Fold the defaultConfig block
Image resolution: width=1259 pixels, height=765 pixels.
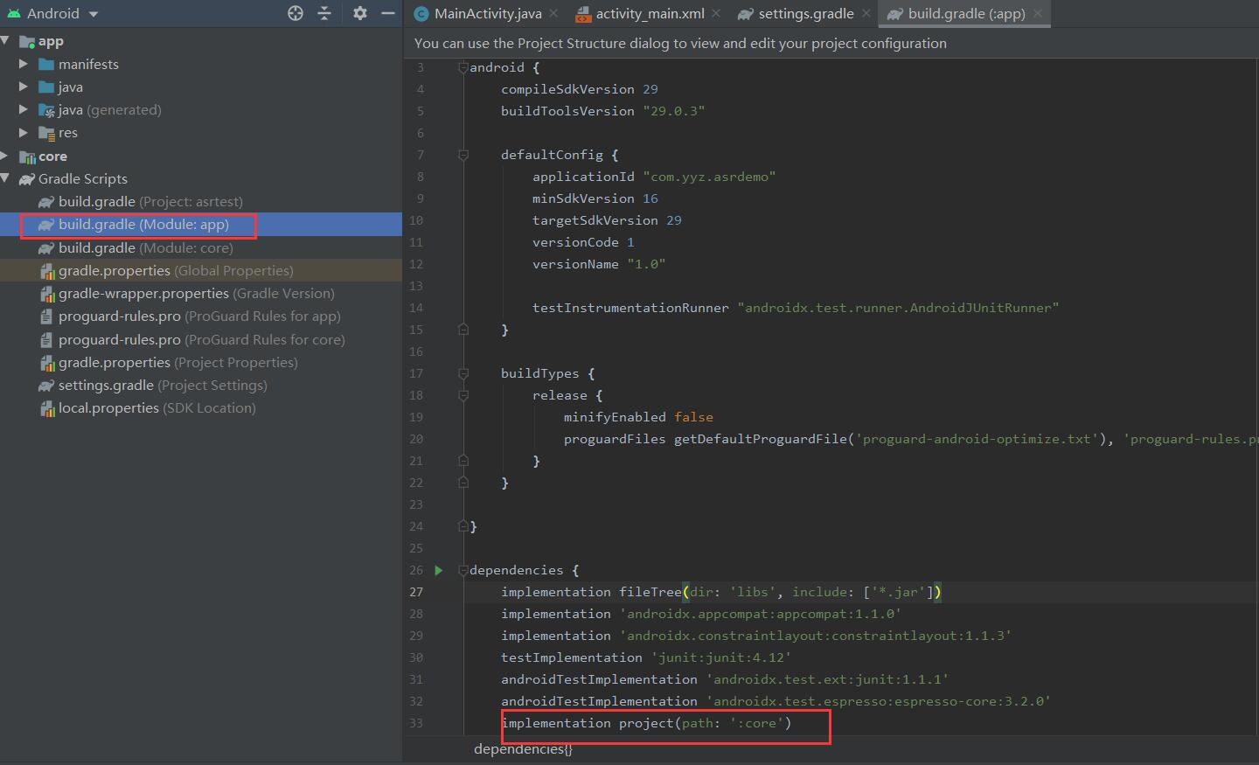coord(463,155)
